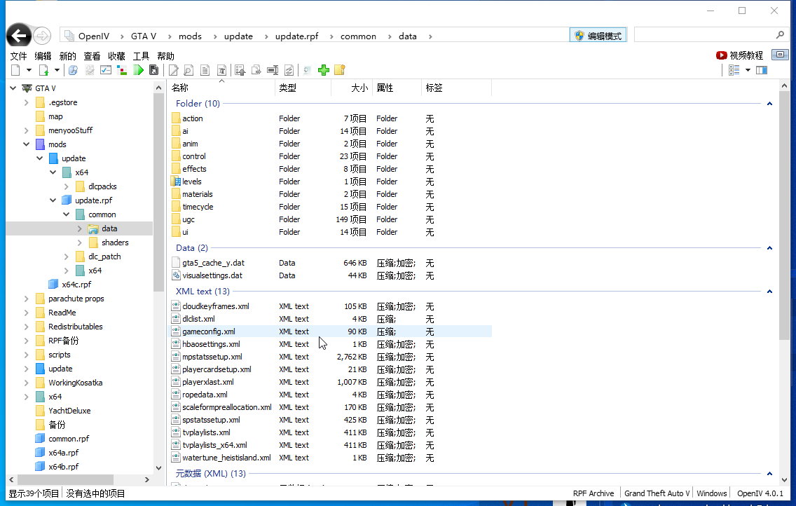Click the dark shortcut document icon

pyautogui.click(x=154, y=70)
